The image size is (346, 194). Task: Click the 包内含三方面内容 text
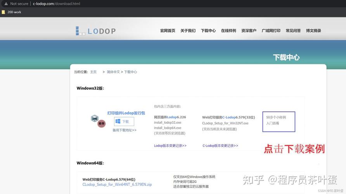coord(168,106)
